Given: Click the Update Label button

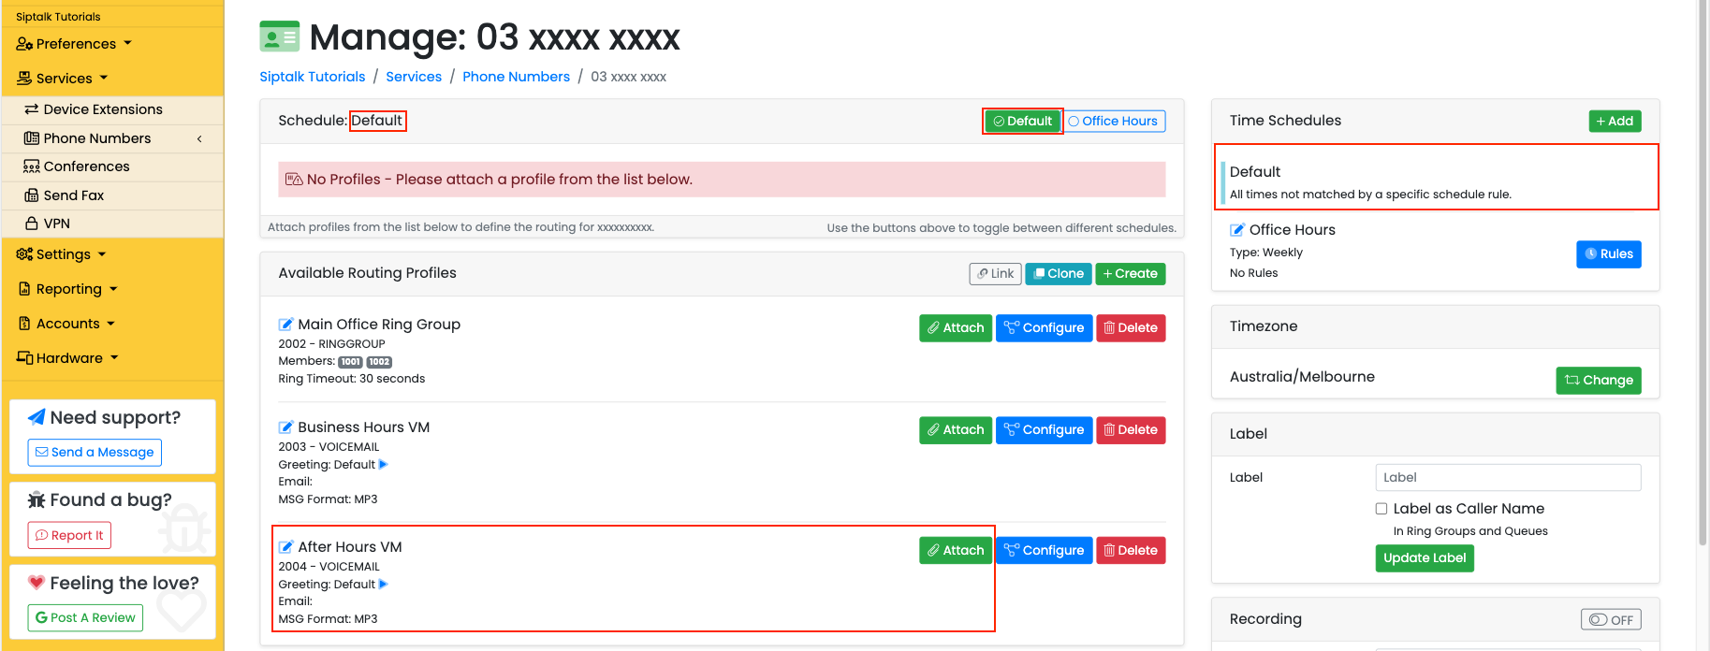Looking at the screenshot, I should [1425, 557].
